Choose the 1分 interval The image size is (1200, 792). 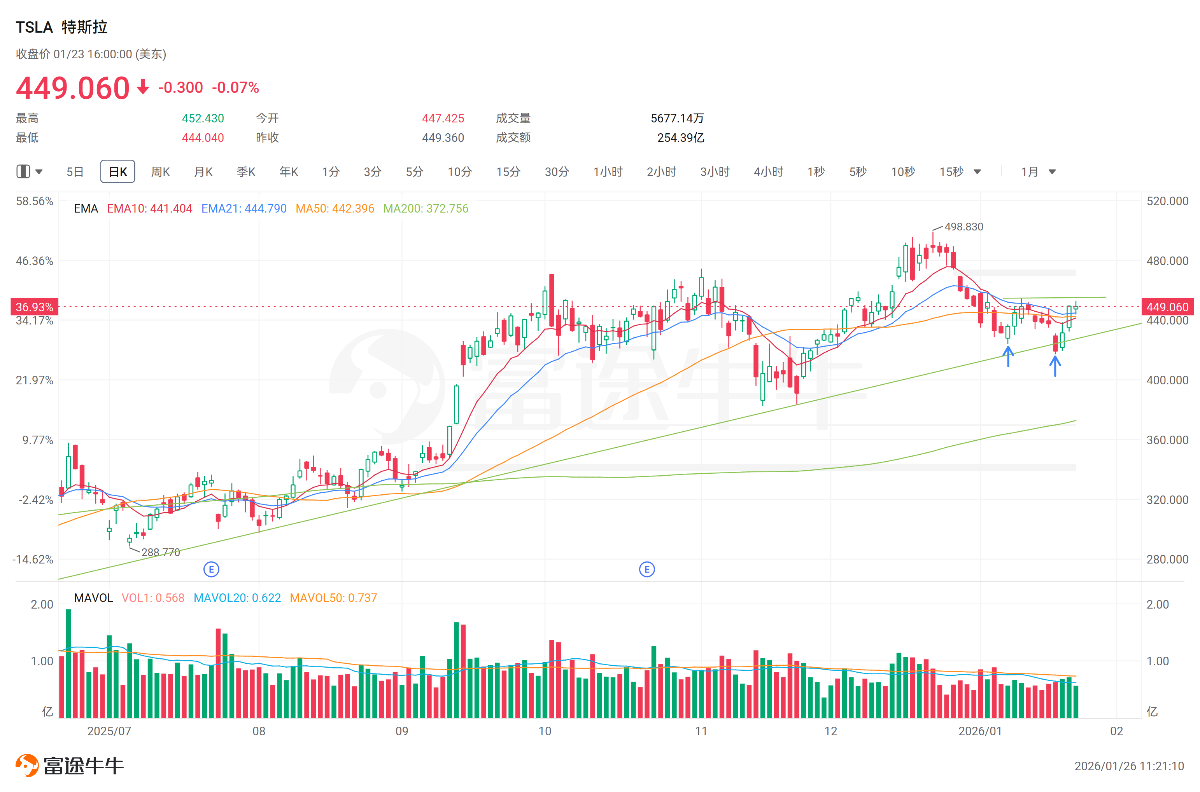[x=331, y=172]
